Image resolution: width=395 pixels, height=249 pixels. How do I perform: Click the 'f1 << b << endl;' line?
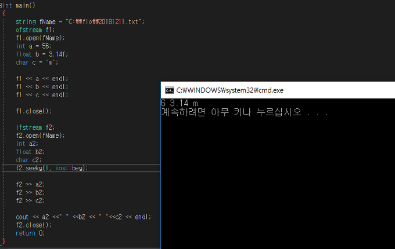42,87
